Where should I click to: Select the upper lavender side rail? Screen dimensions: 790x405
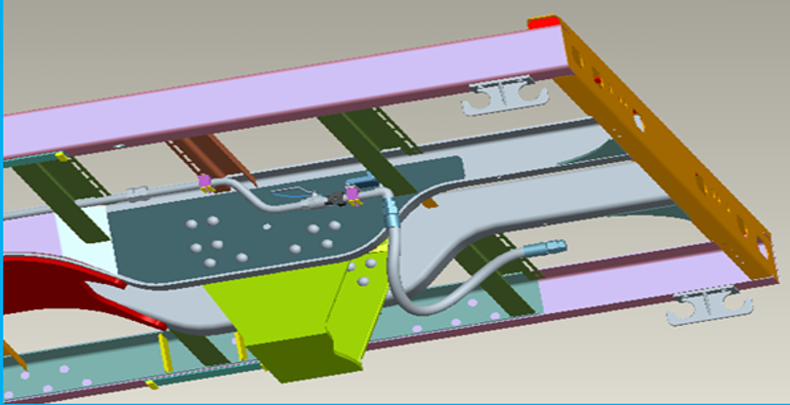pos(287,91)
